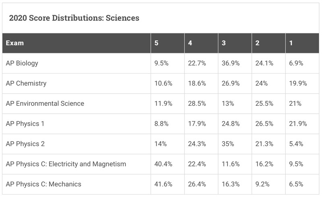Click the score 2 column header
Screen dimensions: 322x197
268,43
